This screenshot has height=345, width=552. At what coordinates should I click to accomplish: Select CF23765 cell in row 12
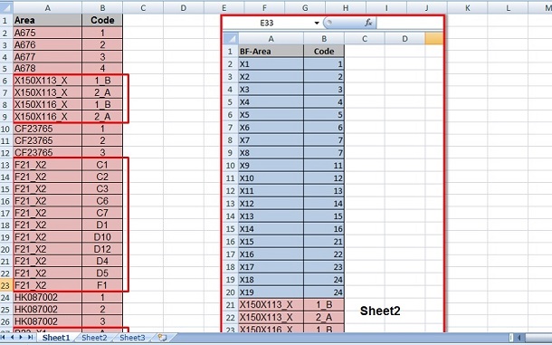(48, 153)
